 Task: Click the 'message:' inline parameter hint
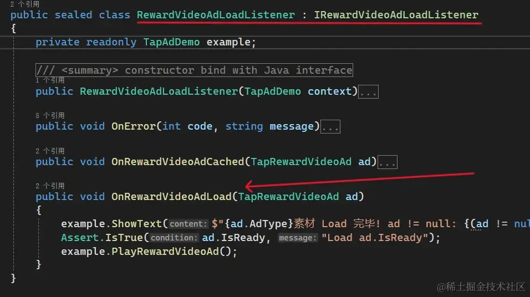298,238
